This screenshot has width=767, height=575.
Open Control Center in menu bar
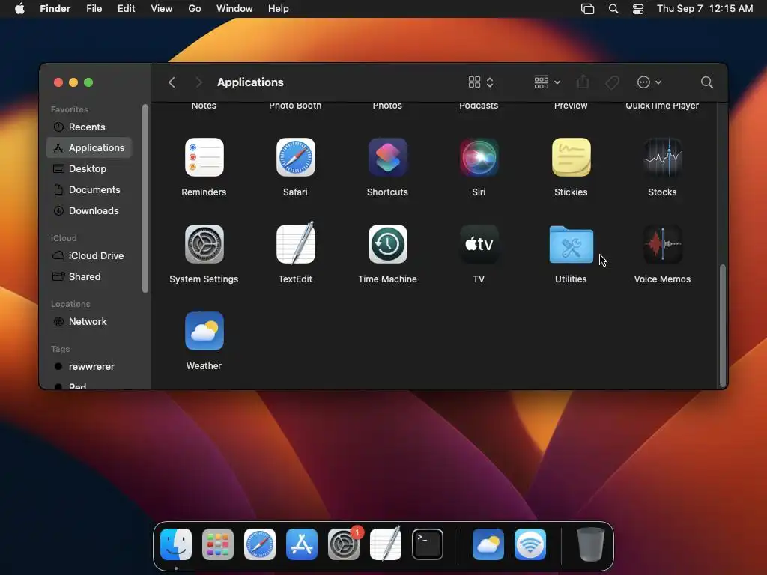[638, 9]
